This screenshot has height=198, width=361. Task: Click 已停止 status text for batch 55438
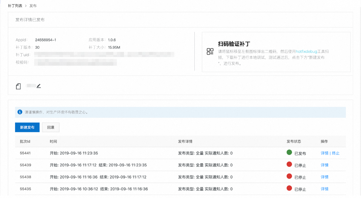coord(300,177)
